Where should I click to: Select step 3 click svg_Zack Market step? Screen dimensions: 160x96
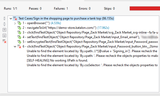[x=90, y=32]
